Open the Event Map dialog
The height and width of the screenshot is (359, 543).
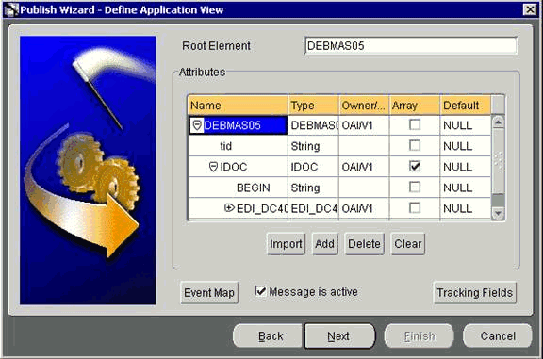(209, 292)
